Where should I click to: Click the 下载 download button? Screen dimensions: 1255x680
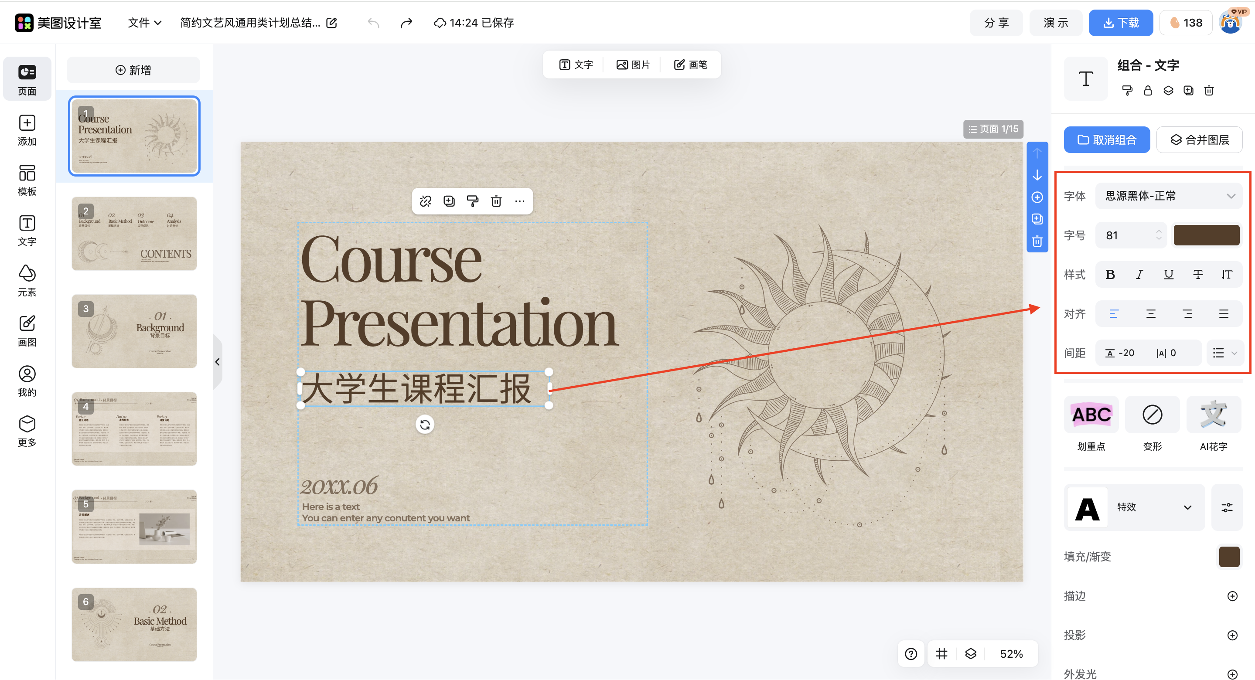tap(1121, 23)
